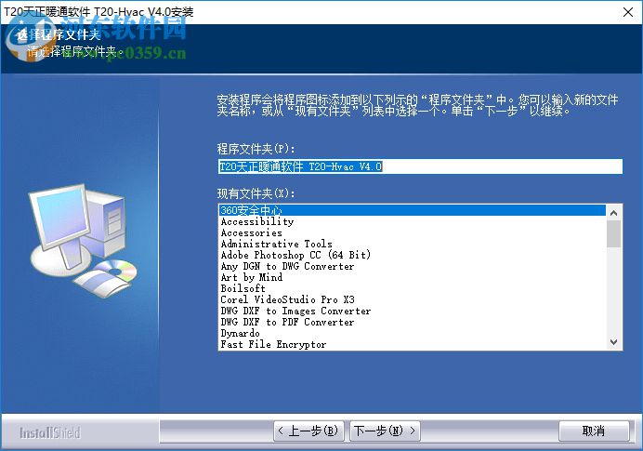Image resolution: width=643 pixels, height=451 pixels.
Task: Click the 下一步(N) next button
Action: pyautogui.click(x=385, y=431)
